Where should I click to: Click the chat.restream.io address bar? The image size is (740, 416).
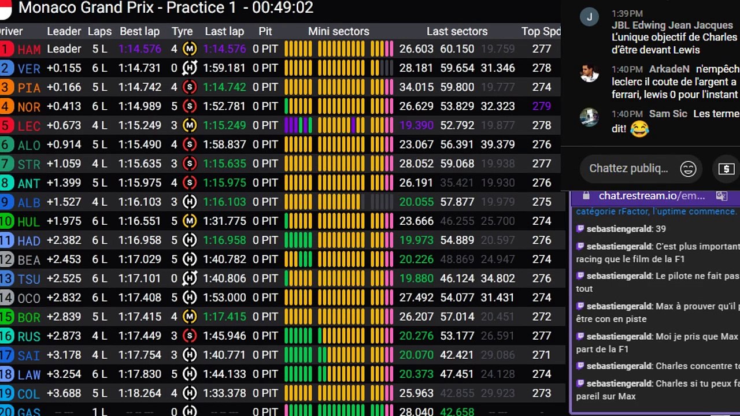tap(652, 196)
